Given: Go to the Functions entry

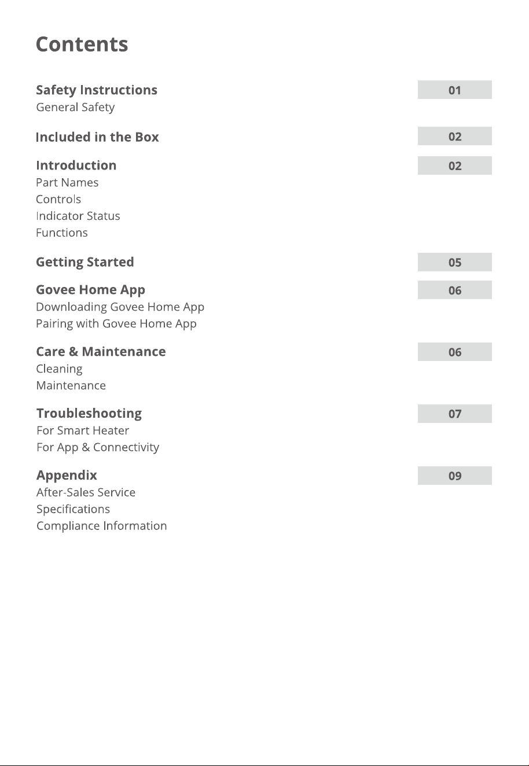Looking at the screenshot, I should (x=62, y=233).
